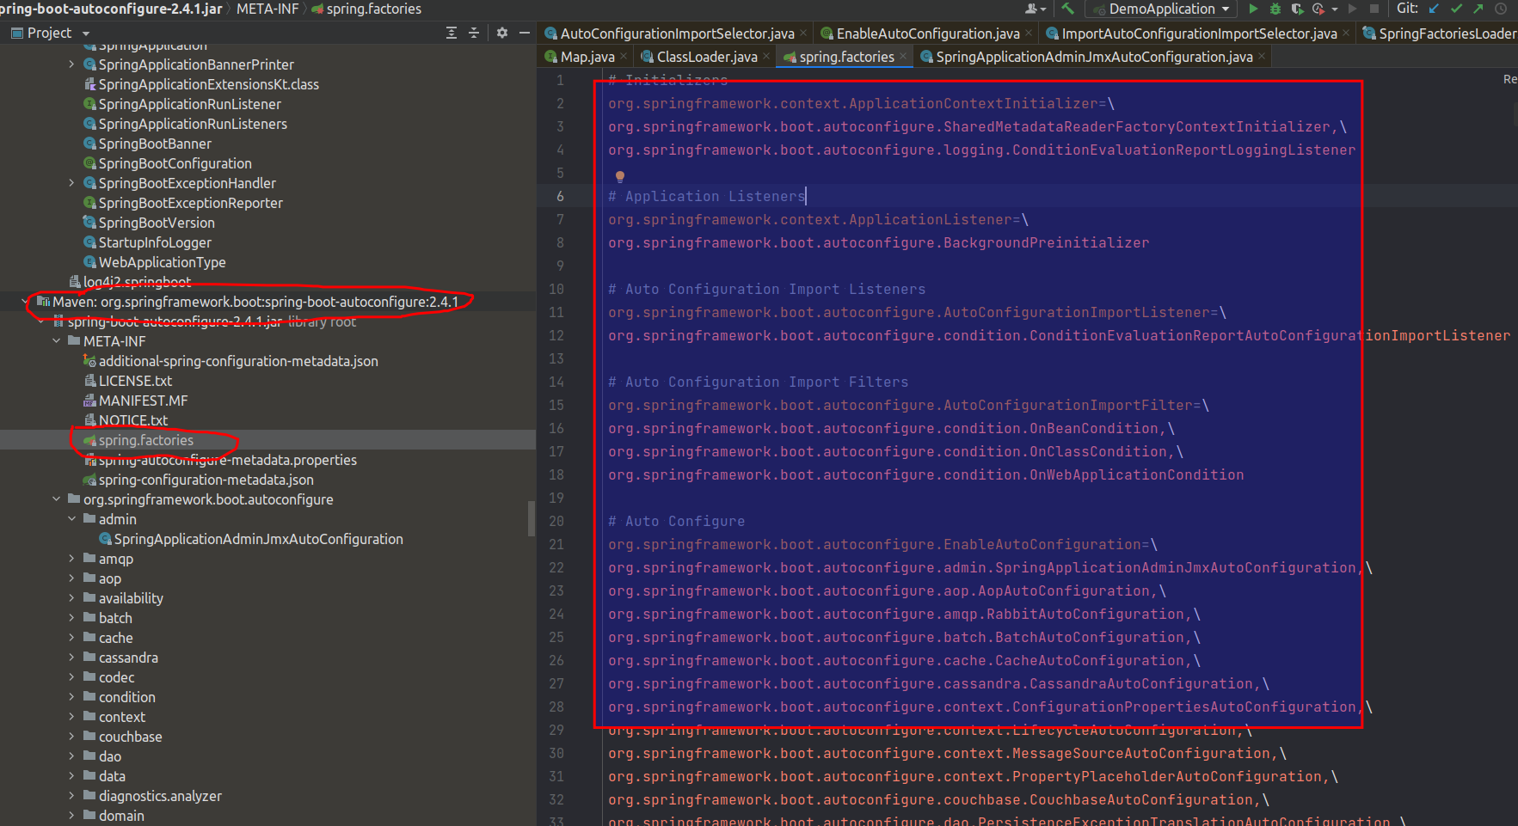The height and width of the screenshot is (826, 1518).
Task: Expand the couchbase package folder
Action: (71, 737)
